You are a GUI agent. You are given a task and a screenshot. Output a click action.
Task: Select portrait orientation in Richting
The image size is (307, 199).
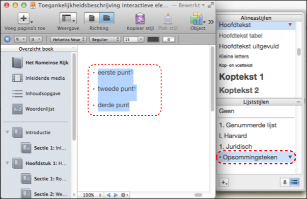tap(92, 18)
